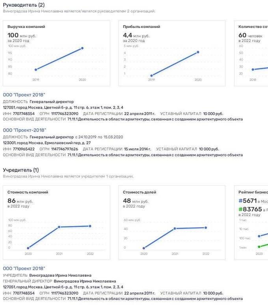Click the 2022 point on Стоимость компаний chart
This screenshot has width=268, height=305.
[x=90, y=226]
